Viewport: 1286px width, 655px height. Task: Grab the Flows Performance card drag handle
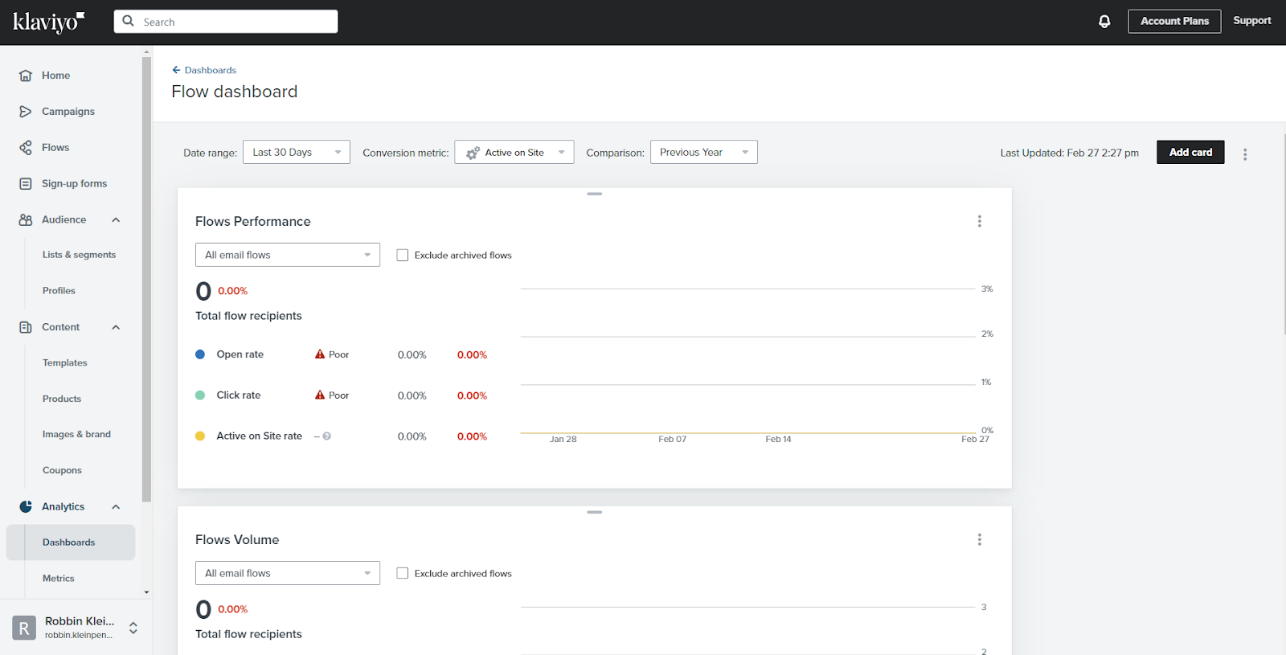coord(594,194)
